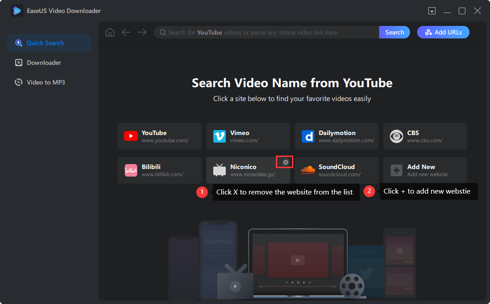Open the Downloader tab
The image size is (490, 304).
point(43,63)
